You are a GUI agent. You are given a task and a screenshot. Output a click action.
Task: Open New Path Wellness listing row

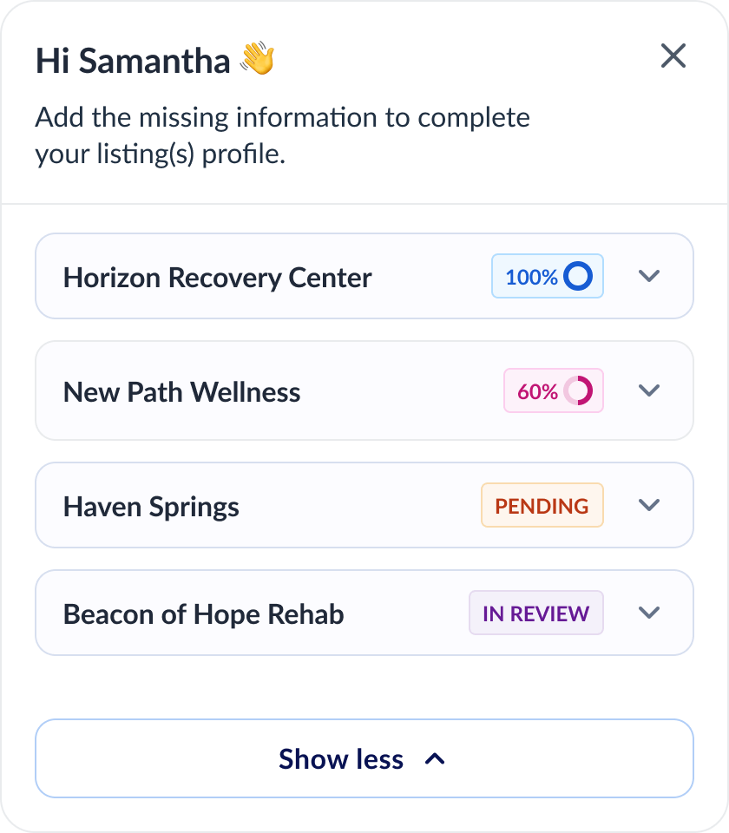[x=364, y=390]
